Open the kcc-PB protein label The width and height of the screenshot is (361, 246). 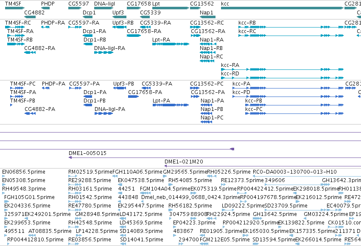click(x=254, y=101)
